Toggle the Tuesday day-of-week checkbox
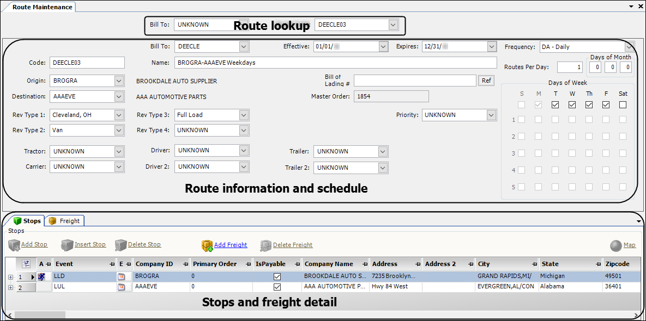The width and height of the screenshot is (646, 321). [x=555, y=105]
